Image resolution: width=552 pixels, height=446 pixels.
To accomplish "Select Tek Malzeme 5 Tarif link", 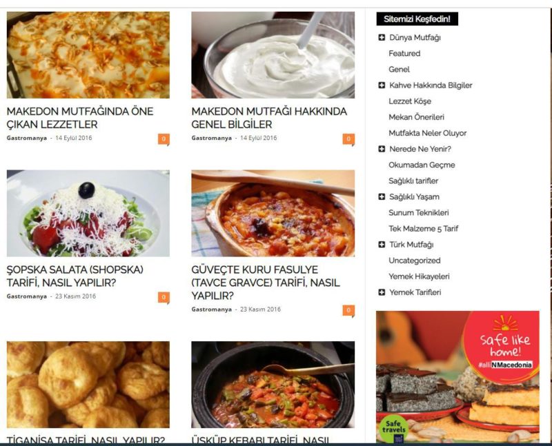I will 424,229.
